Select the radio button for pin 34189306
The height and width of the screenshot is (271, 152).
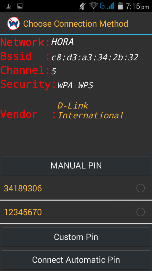140,188
